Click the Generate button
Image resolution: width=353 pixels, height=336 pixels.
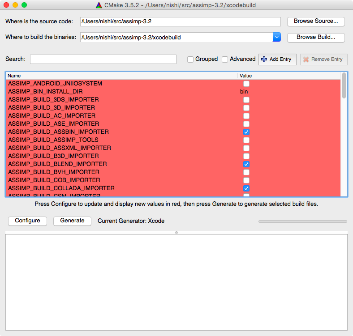point(72,221)
